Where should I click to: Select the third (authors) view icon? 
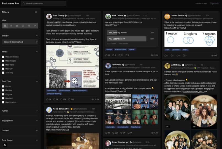coord(17,26)
